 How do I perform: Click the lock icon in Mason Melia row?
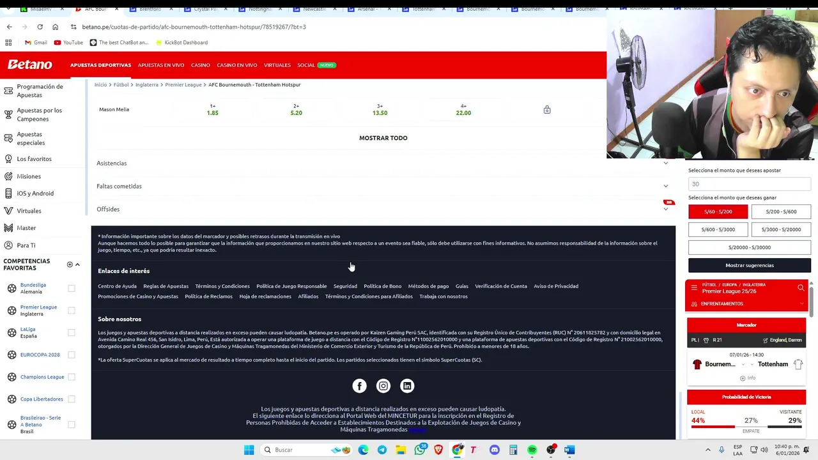click(x=547, y=110)
